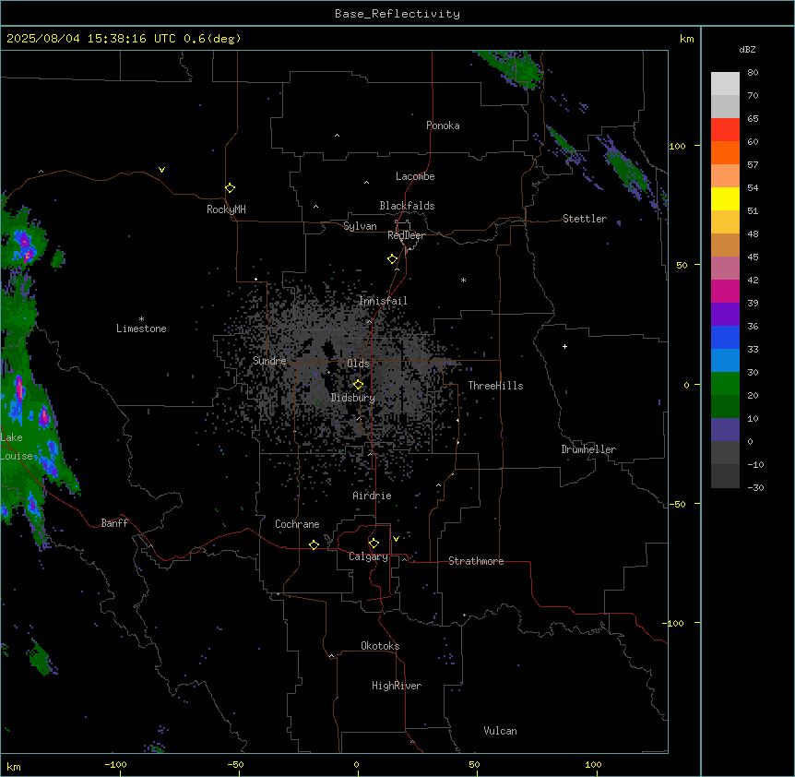Click the HighRiver city label

[396, 686]
